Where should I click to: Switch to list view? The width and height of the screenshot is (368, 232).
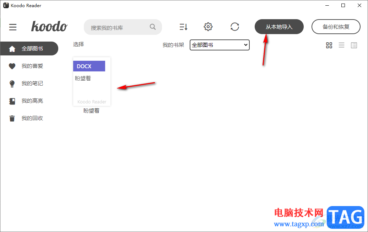pyautogui.click(x=341, y=45)
